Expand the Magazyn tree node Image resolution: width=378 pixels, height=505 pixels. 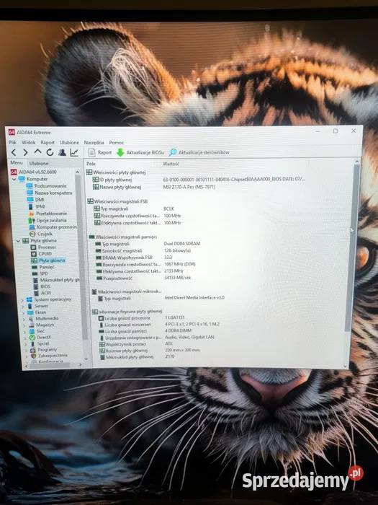[24, 325]
